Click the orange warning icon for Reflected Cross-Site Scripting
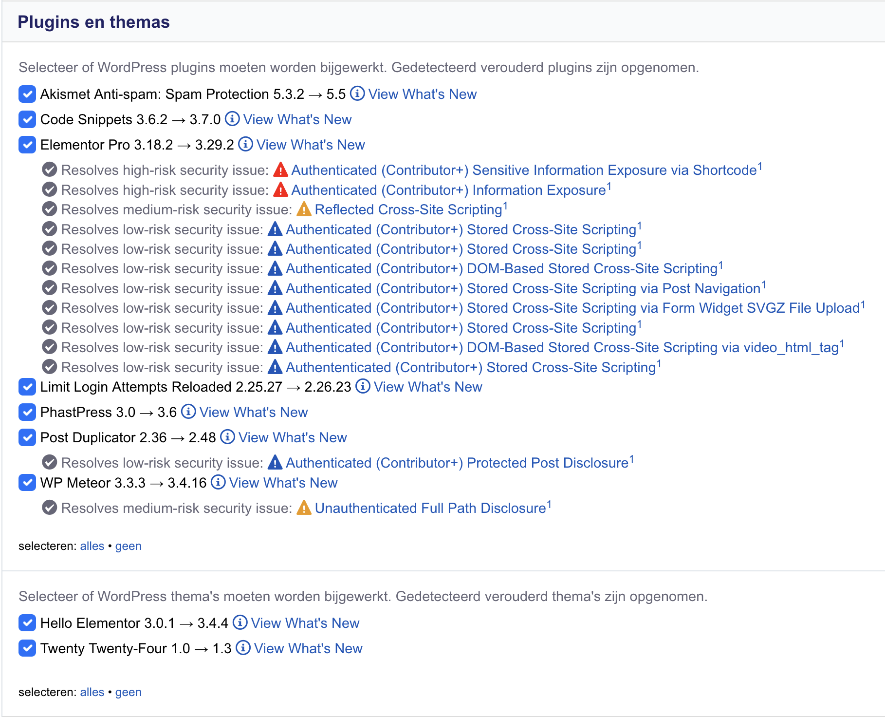The width and height of the screenshot is (885, 717). 304,209
